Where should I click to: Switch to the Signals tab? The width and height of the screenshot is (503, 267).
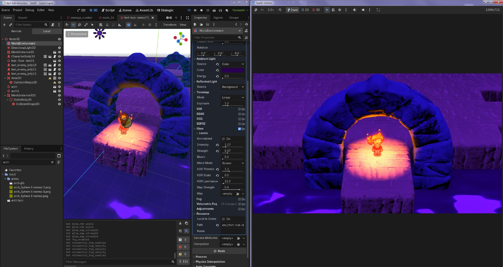tap(218, 18)
